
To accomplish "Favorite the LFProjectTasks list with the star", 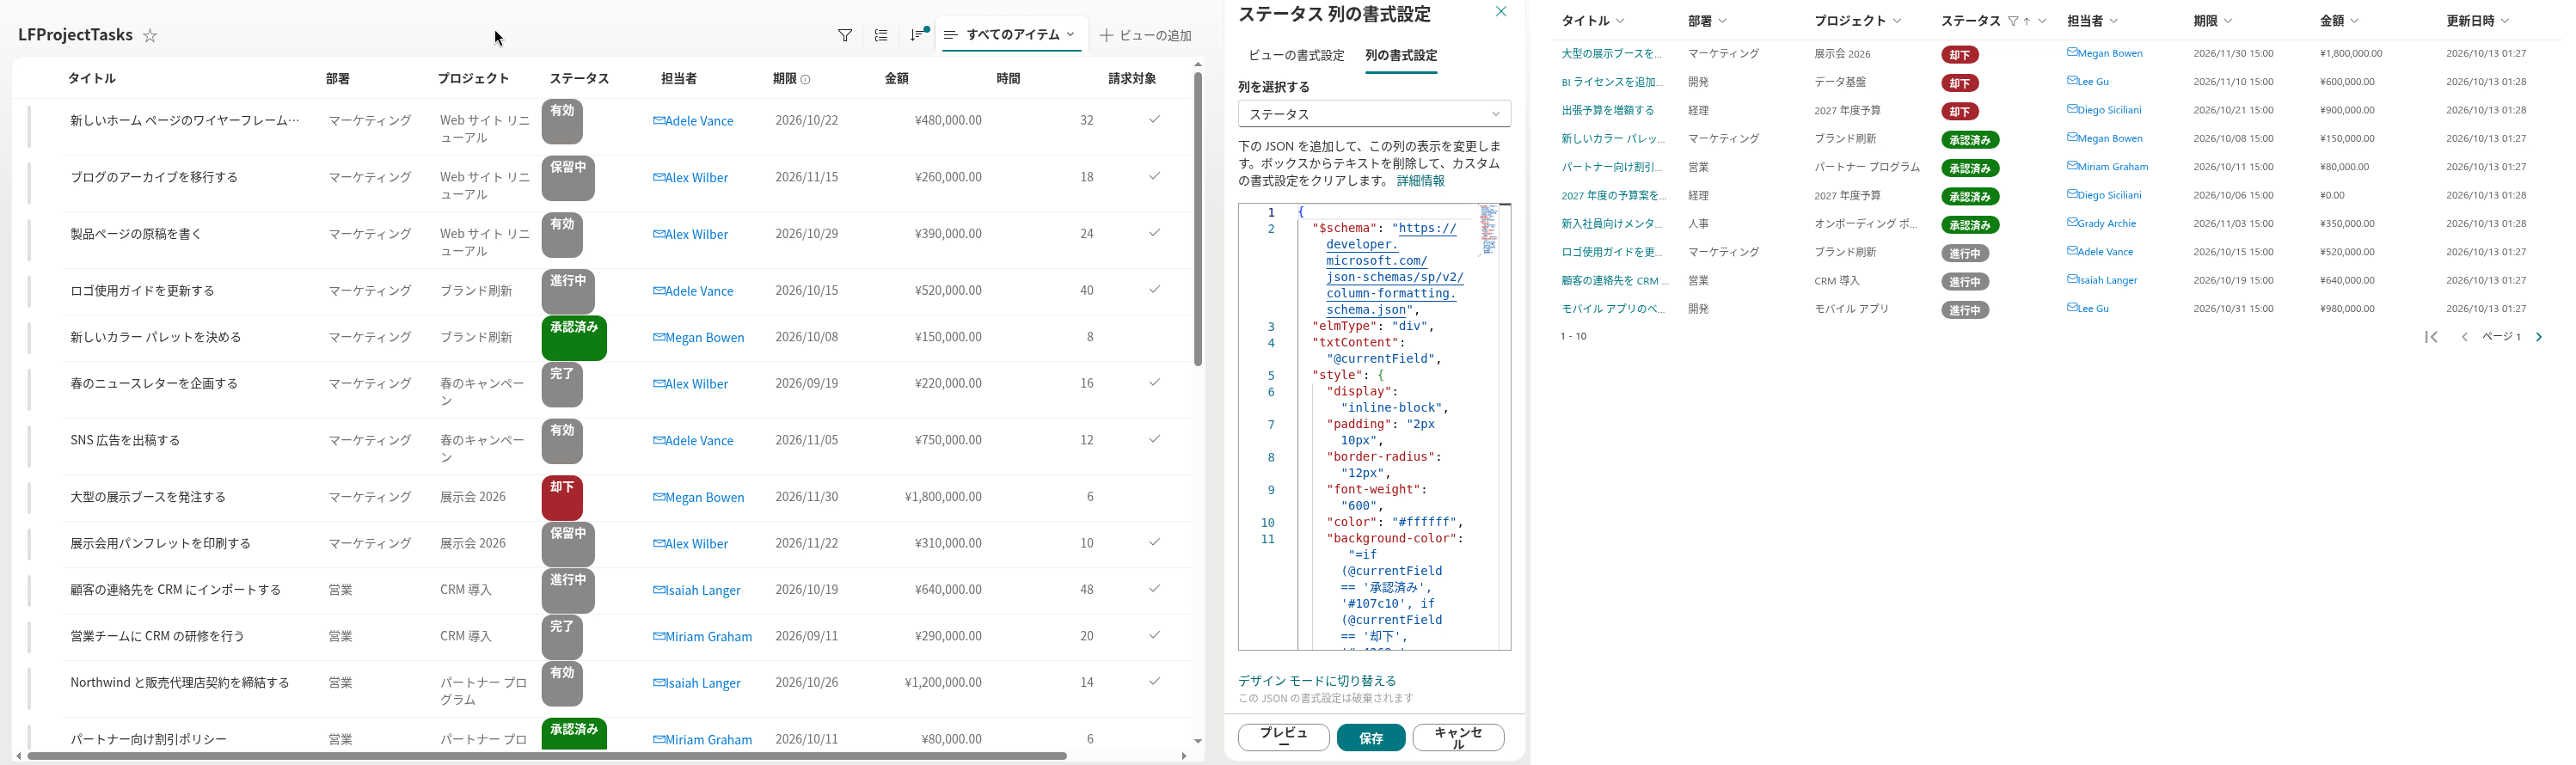I will (x=150, y=36).
